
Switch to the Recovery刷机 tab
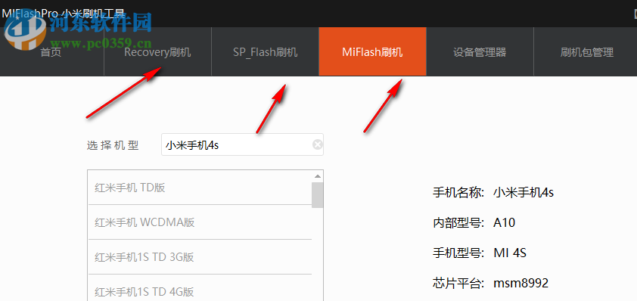click(157, 51)
